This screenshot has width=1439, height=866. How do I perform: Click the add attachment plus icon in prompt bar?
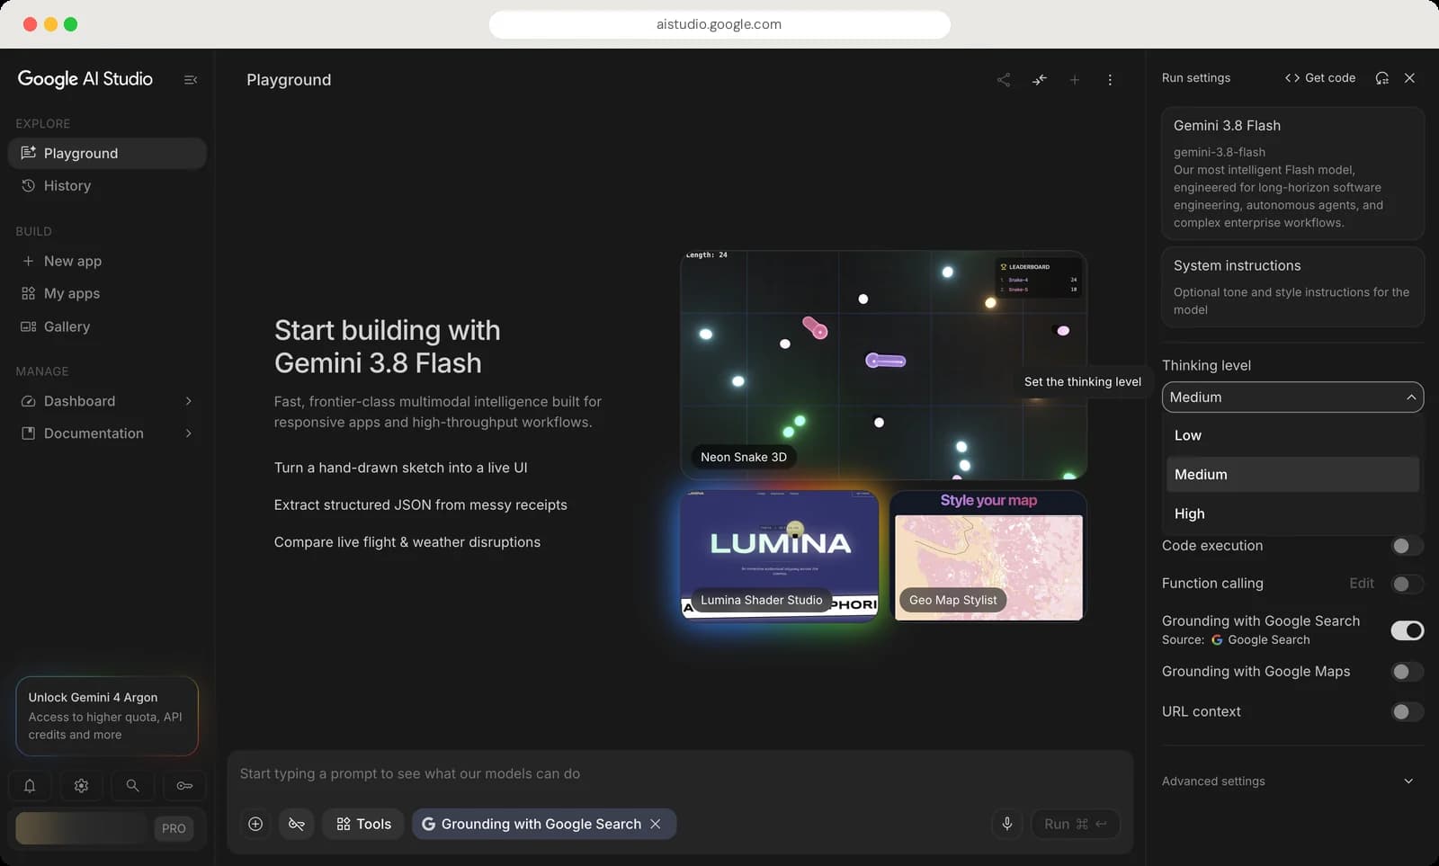pyautogui.click(x=255, y=824)
